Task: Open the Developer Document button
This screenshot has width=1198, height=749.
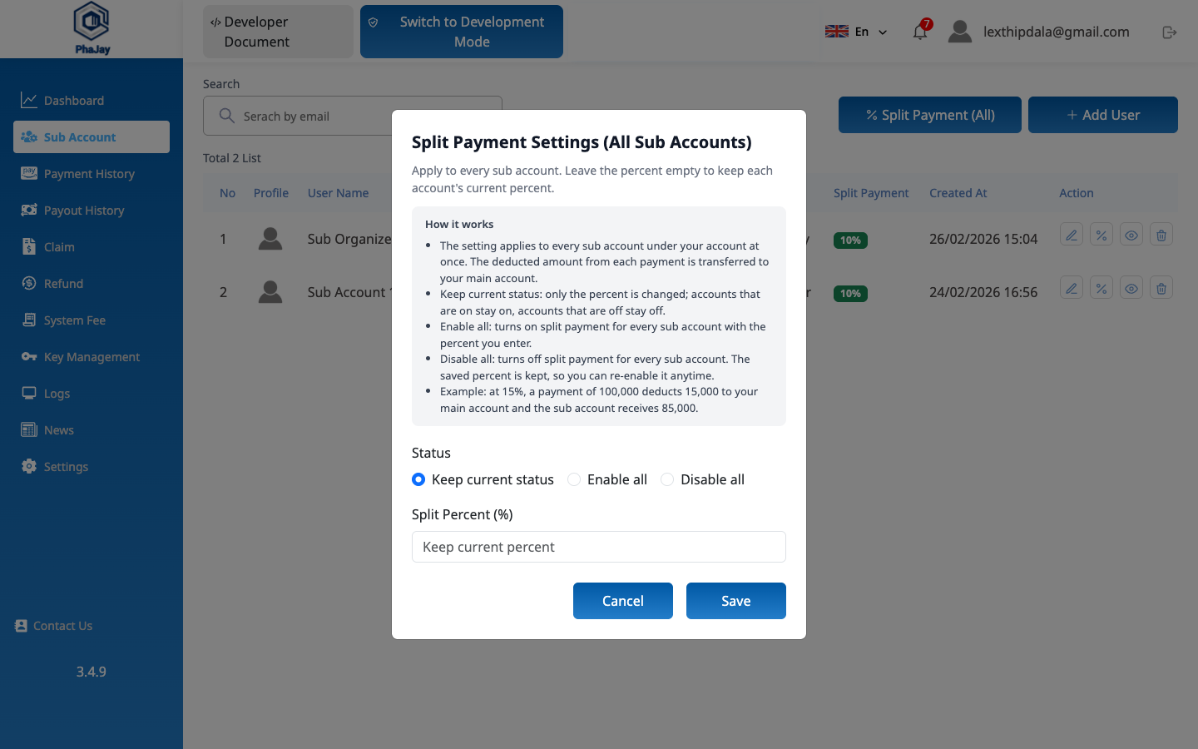Action: pos(278,32)
